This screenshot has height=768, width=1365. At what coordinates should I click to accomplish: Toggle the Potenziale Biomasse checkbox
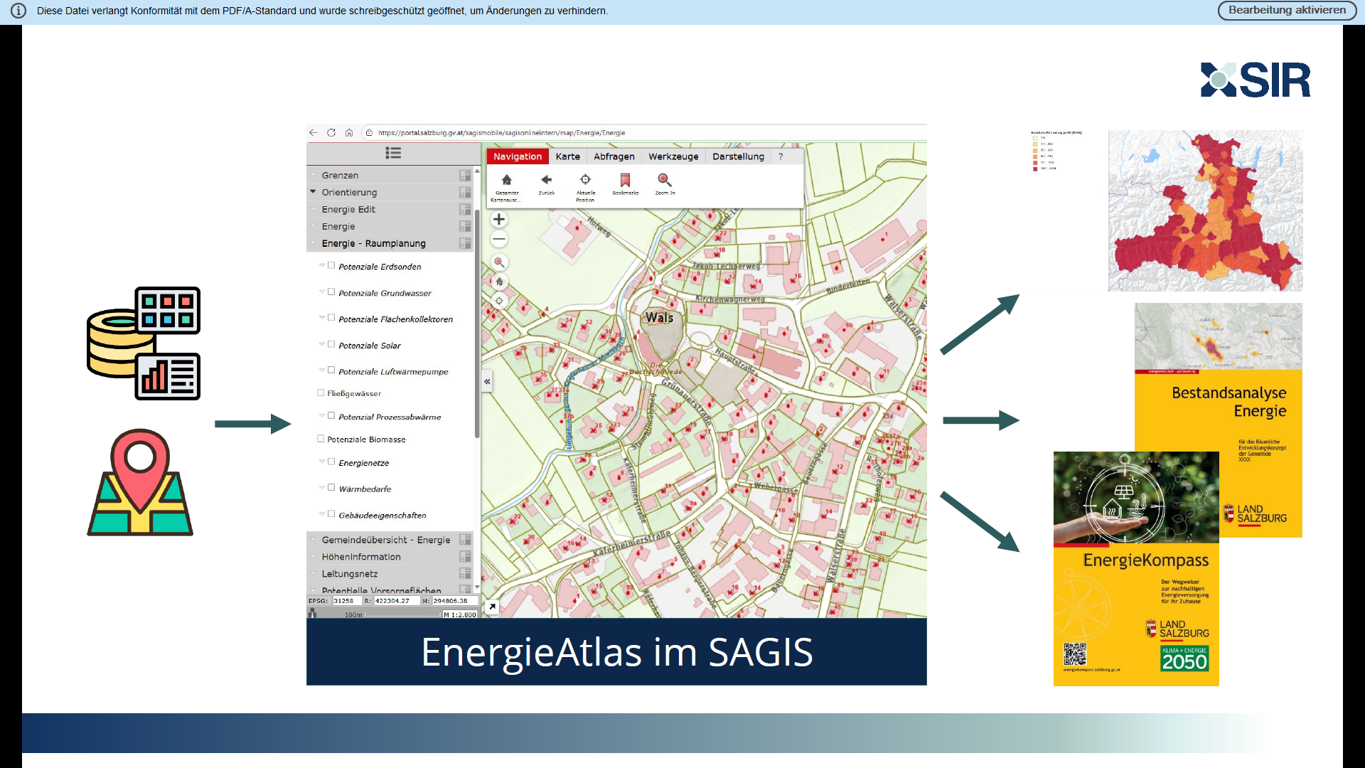coord(321,439)
